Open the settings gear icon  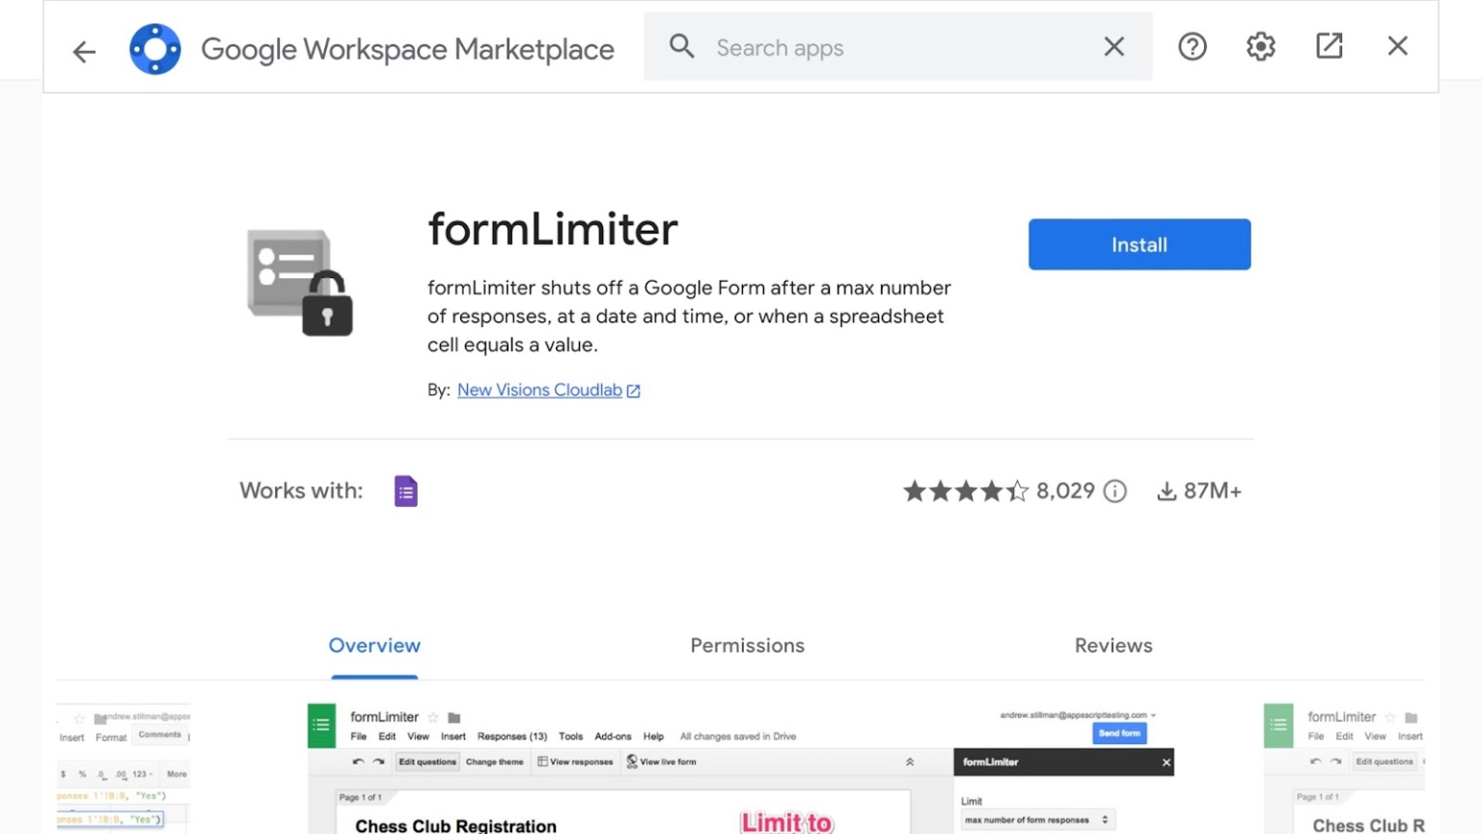coord(1259,45)
